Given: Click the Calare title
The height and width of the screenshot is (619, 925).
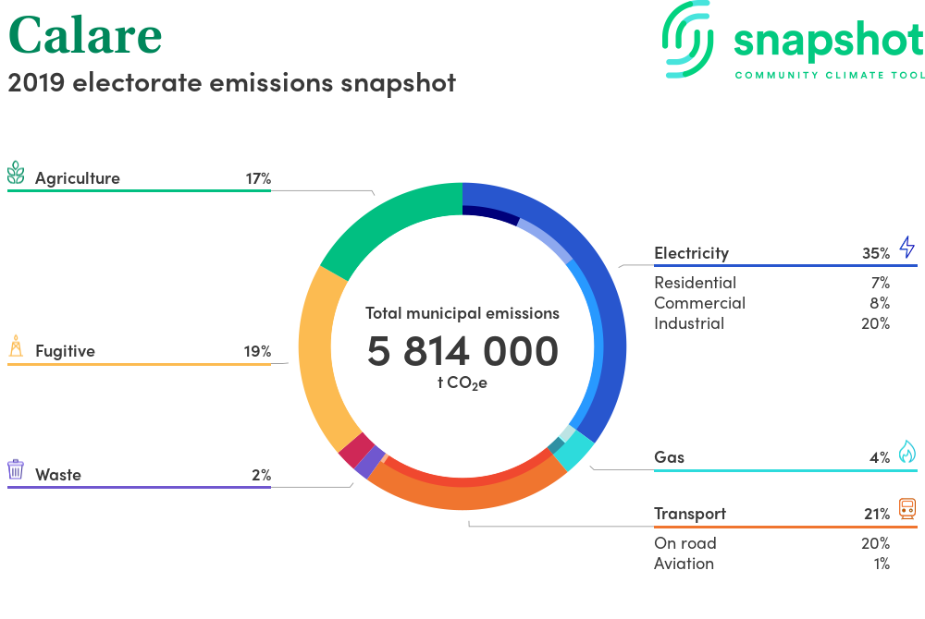Looking at the screenshot, I should click(85, 35).
